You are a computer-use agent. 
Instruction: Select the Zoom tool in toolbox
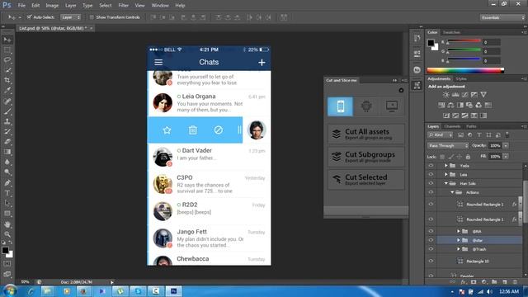point(7,234)
